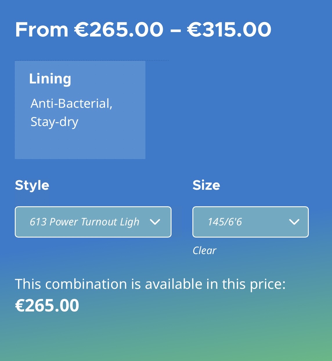The height and width of the screenshot is (361, 332).
Task: Click the Anti-Bacterial, Stay-dry text
Action: [72, 113]
